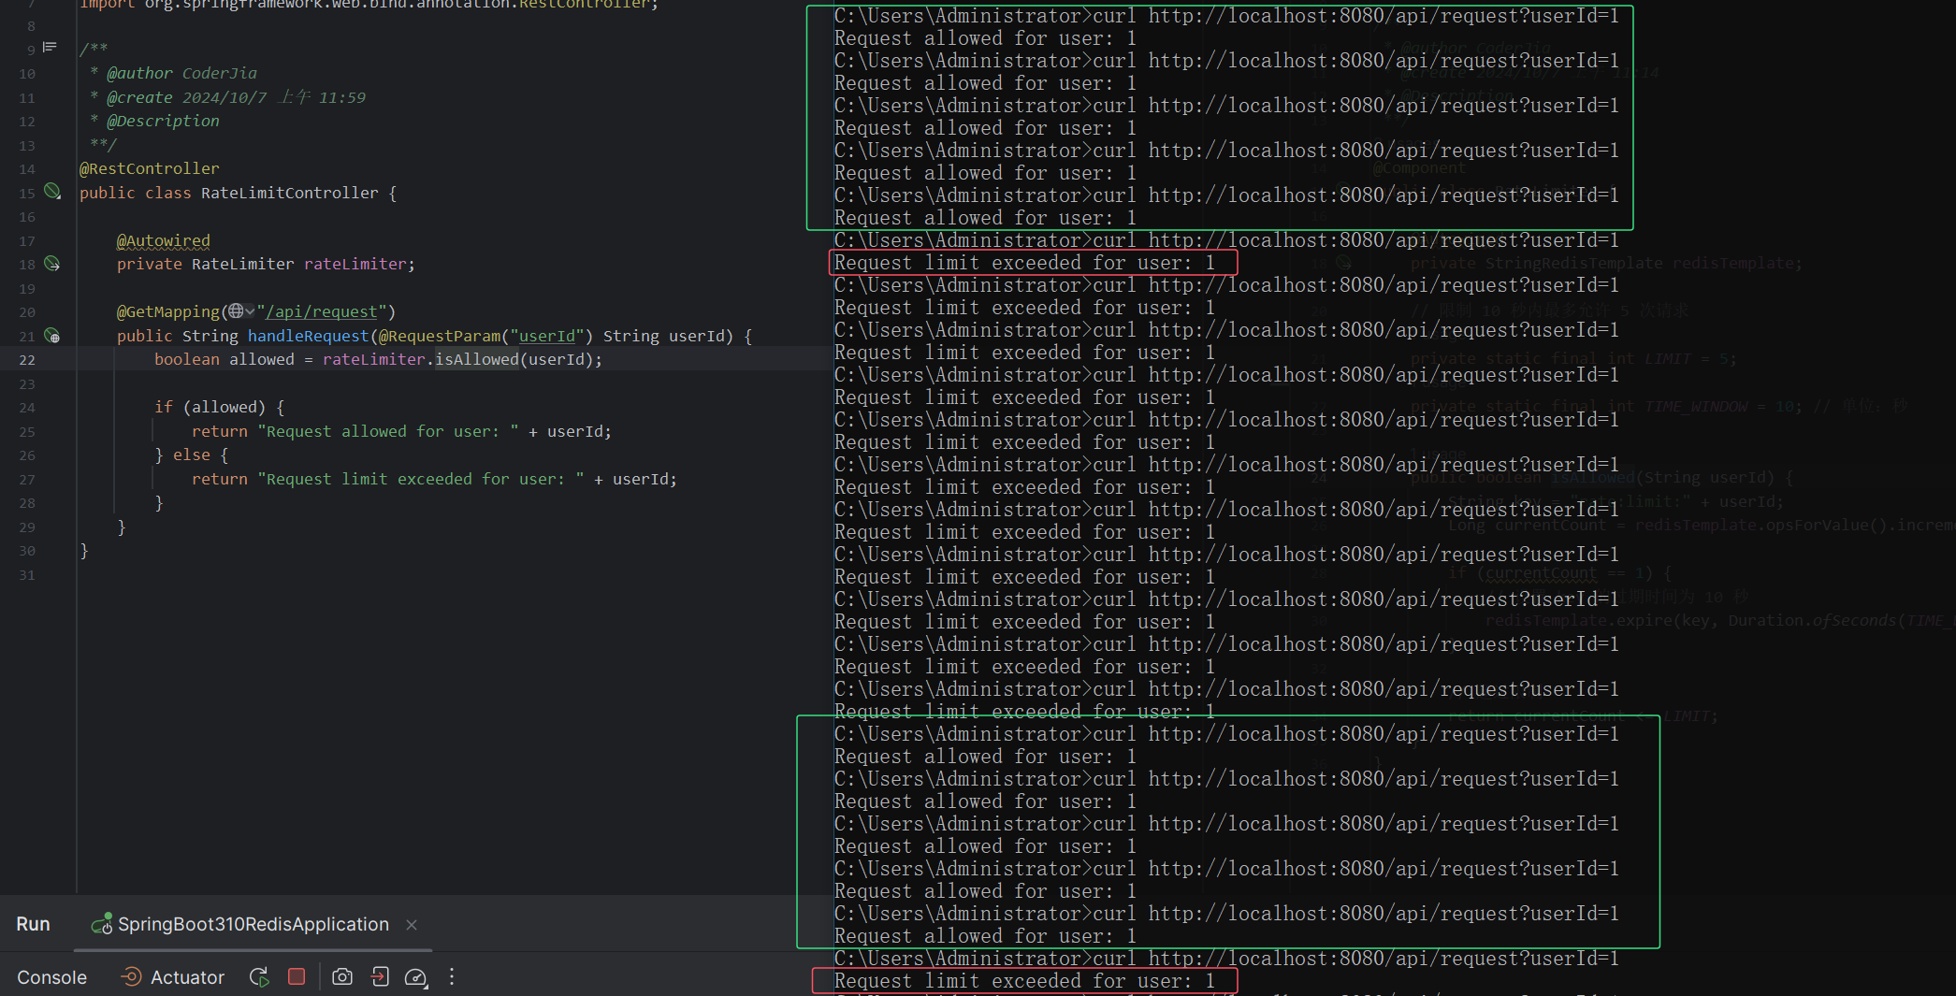Click the @Autowired annotation
This screenshot has height=996, width=1956.
pyautogui.click(x=164, y=240)
